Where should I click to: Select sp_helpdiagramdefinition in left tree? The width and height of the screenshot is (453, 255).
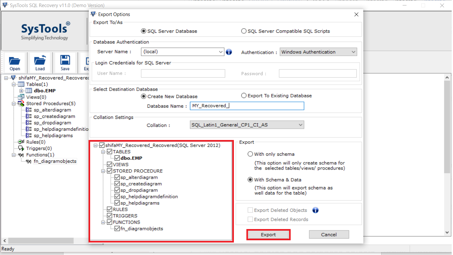point(61,129)
